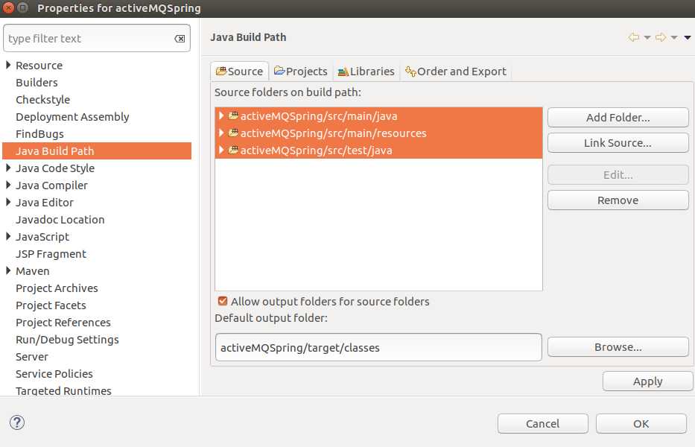This screenshot has height=447, width=695.
Task: Confirm with the OK button
Action: point(641,423)
